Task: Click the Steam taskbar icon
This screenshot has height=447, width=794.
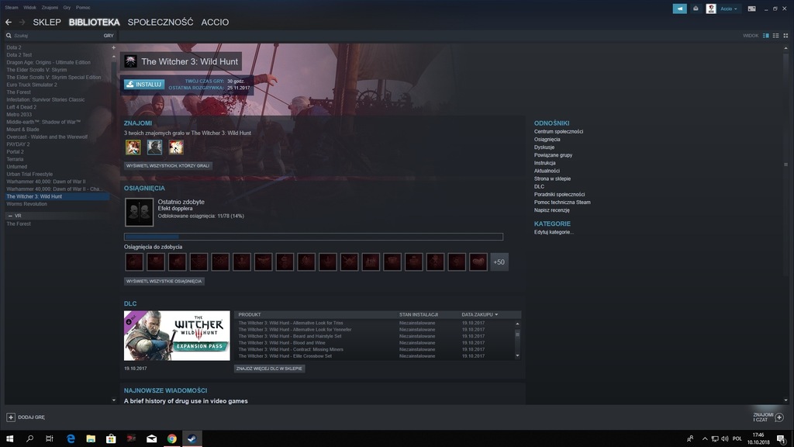Action: [x=192, y=439]
